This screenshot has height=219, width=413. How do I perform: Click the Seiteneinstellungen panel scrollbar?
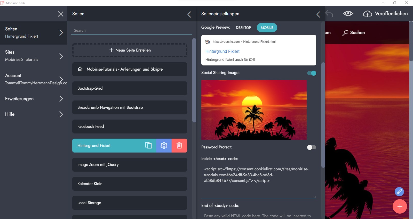[323, 115]
